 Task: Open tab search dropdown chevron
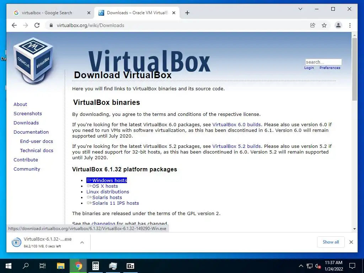pos(300,9)
